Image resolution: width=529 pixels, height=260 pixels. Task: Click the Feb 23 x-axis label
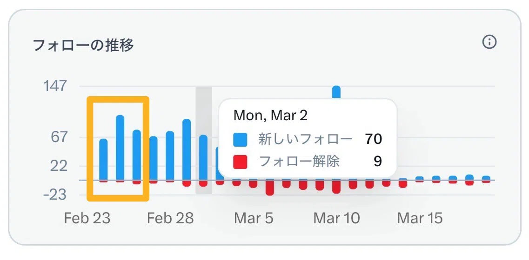pyautogui.click(x=87, y=218)
